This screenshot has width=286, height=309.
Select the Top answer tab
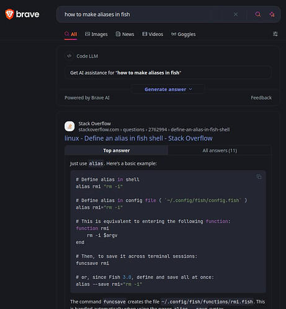(117, 150)
